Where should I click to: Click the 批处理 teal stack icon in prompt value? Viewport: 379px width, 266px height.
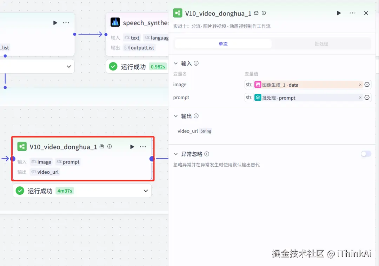click(x=258, y=98)
